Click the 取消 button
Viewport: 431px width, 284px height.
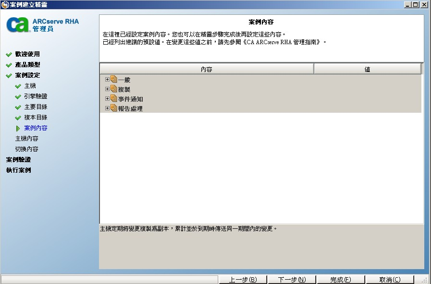tap(390, 279)
